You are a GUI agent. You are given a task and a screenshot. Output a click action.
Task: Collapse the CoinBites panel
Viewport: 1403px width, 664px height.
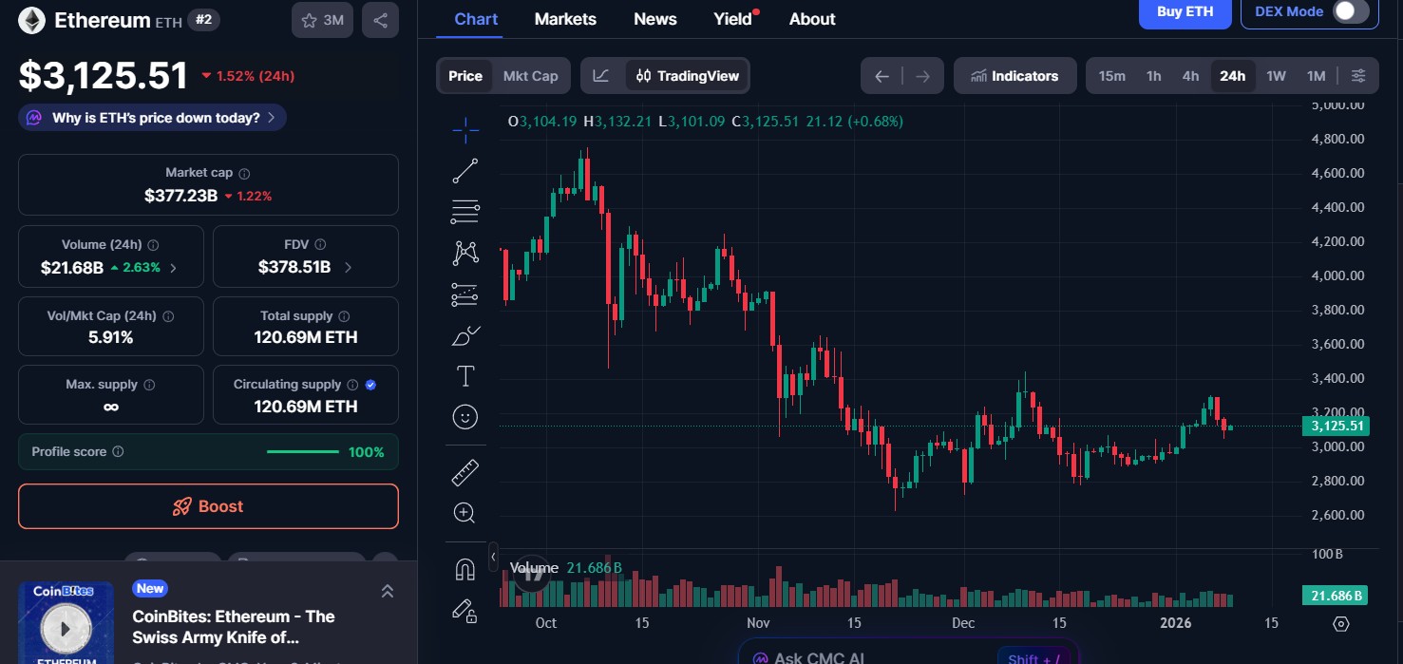tap(388, 590)
